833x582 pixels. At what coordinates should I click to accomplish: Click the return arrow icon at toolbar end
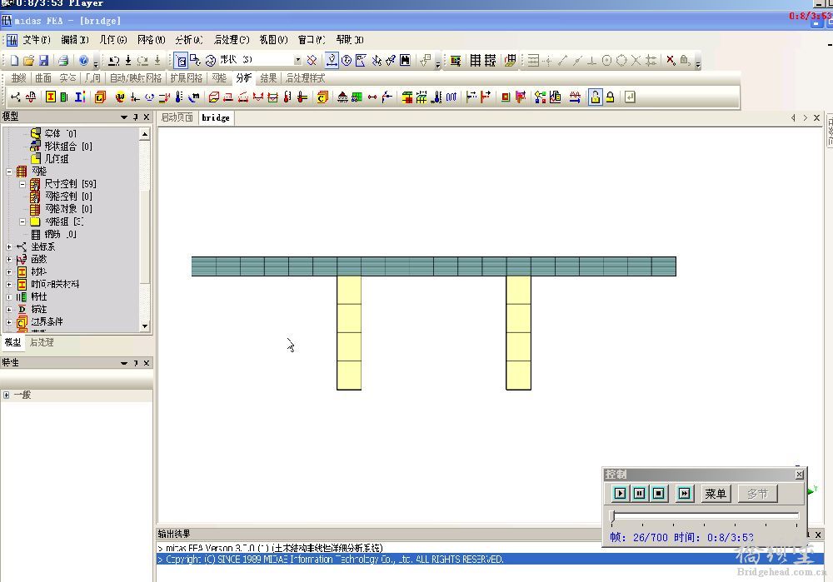[630, 97]
